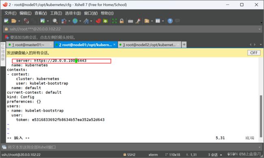The width and height of the screenshot is (264, 158).
Task: Toggle the OFF send-to-all-sessions button
Action: tap(254, 53)
